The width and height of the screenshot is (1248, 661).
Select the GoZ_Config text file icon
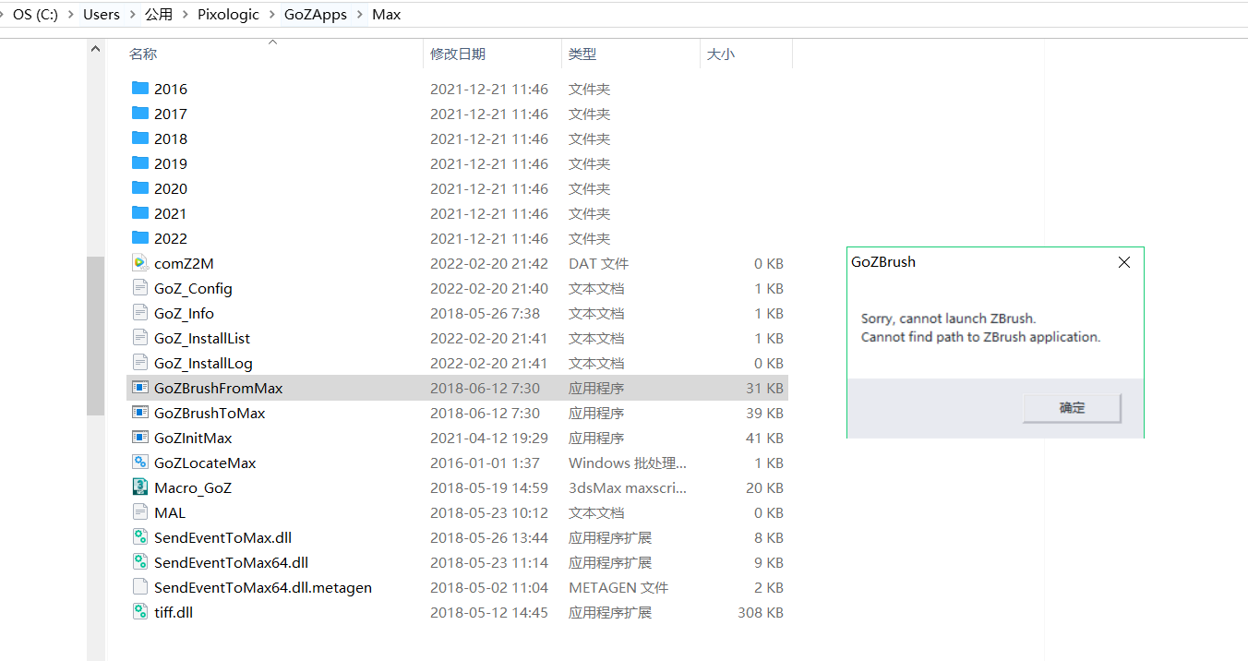(140, 288)
